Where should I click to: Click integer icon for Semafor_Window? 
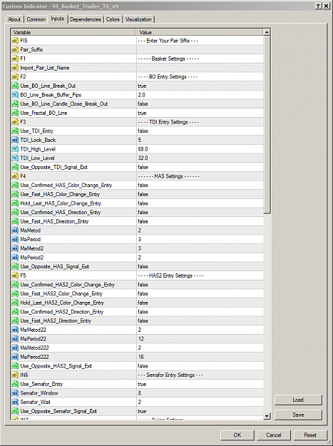point(15,393)
